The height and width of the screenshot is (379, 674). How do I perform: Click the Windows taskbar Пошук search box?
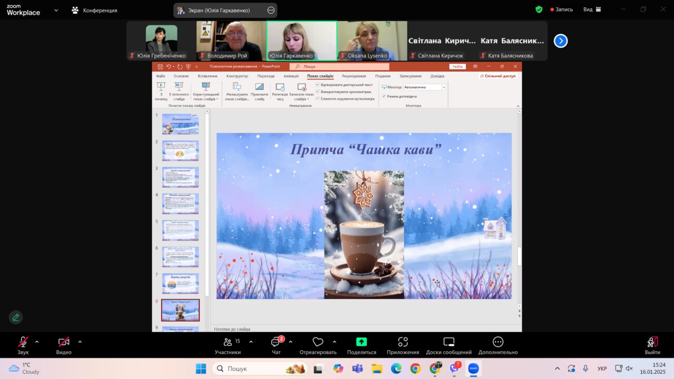coord(260,368)
